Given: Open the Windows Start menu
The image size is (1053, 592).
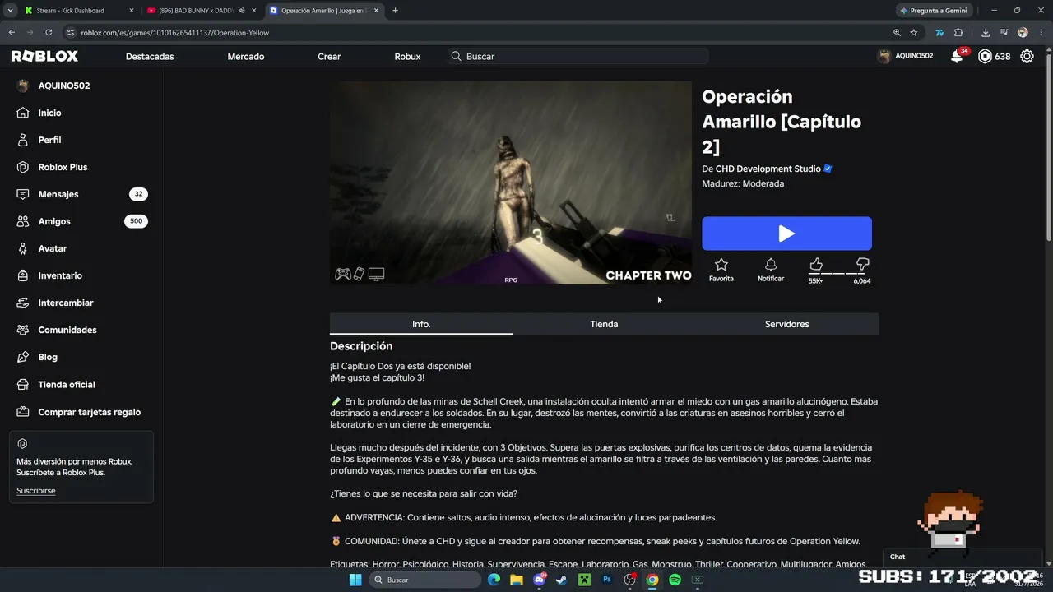Looking at the screenshot, I should click(x=355, y=580).
